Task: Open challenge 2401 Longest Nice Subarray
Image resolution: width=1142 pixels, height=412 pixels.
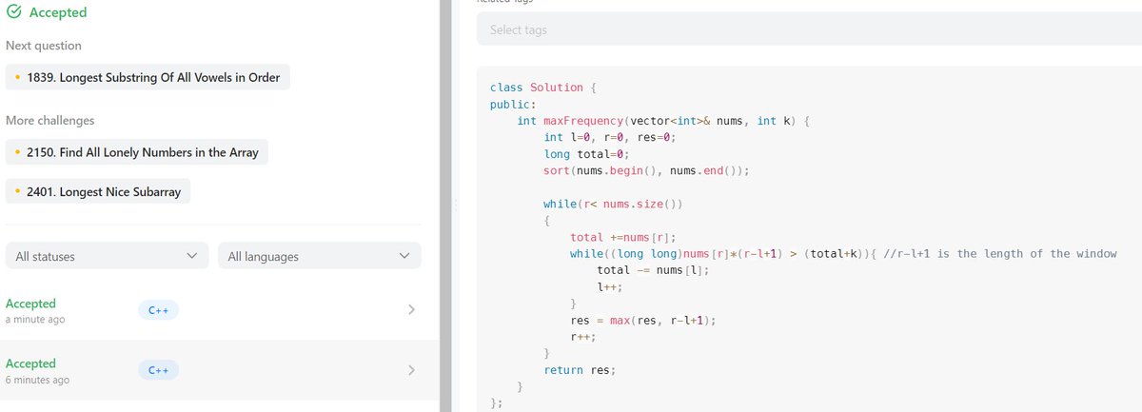Action: click(x=98, y=191)
